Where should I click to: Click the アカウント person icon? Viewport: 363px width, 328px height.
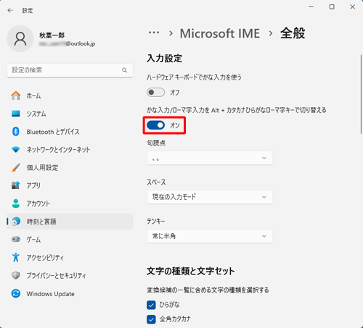[x=16, y=203]
